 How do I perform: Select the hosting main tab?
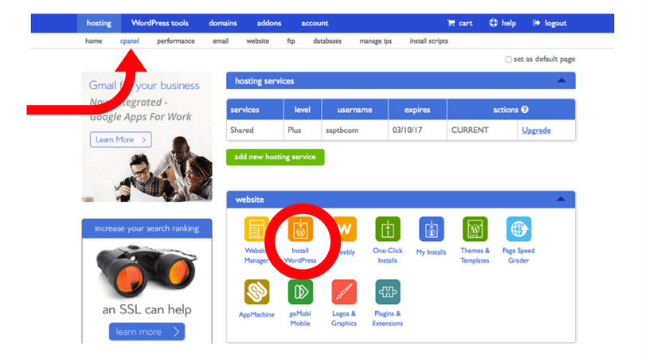[99, 23]
